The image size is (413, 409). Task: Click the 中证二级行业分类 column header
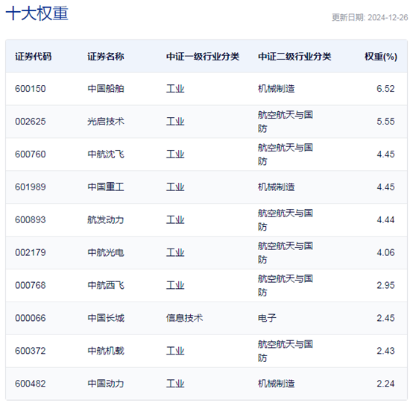[294, 57]
